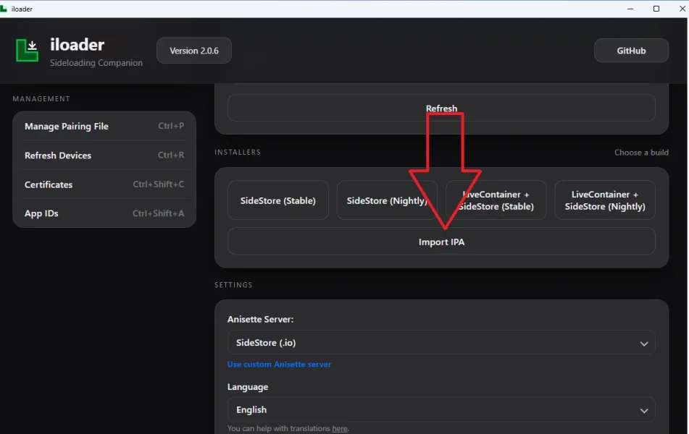Open Manage Pairing File

pos(67,126)
